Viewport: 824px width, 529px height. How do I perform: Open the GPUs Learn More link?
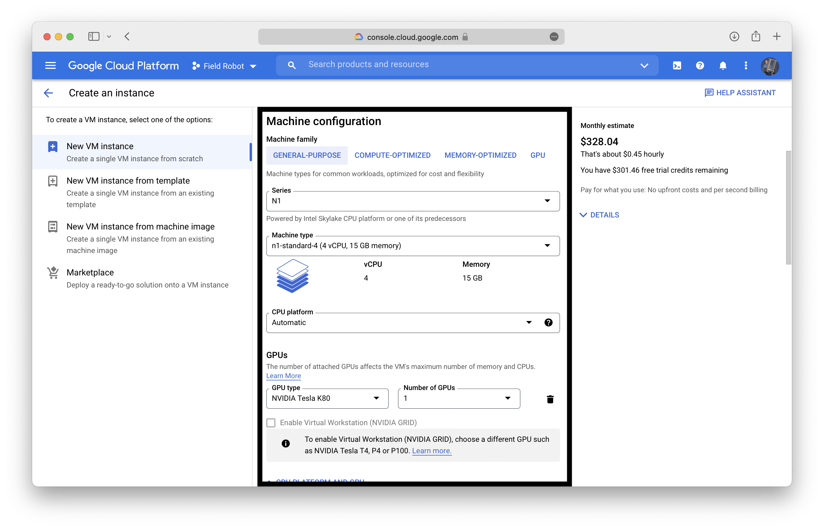[283, 376]
